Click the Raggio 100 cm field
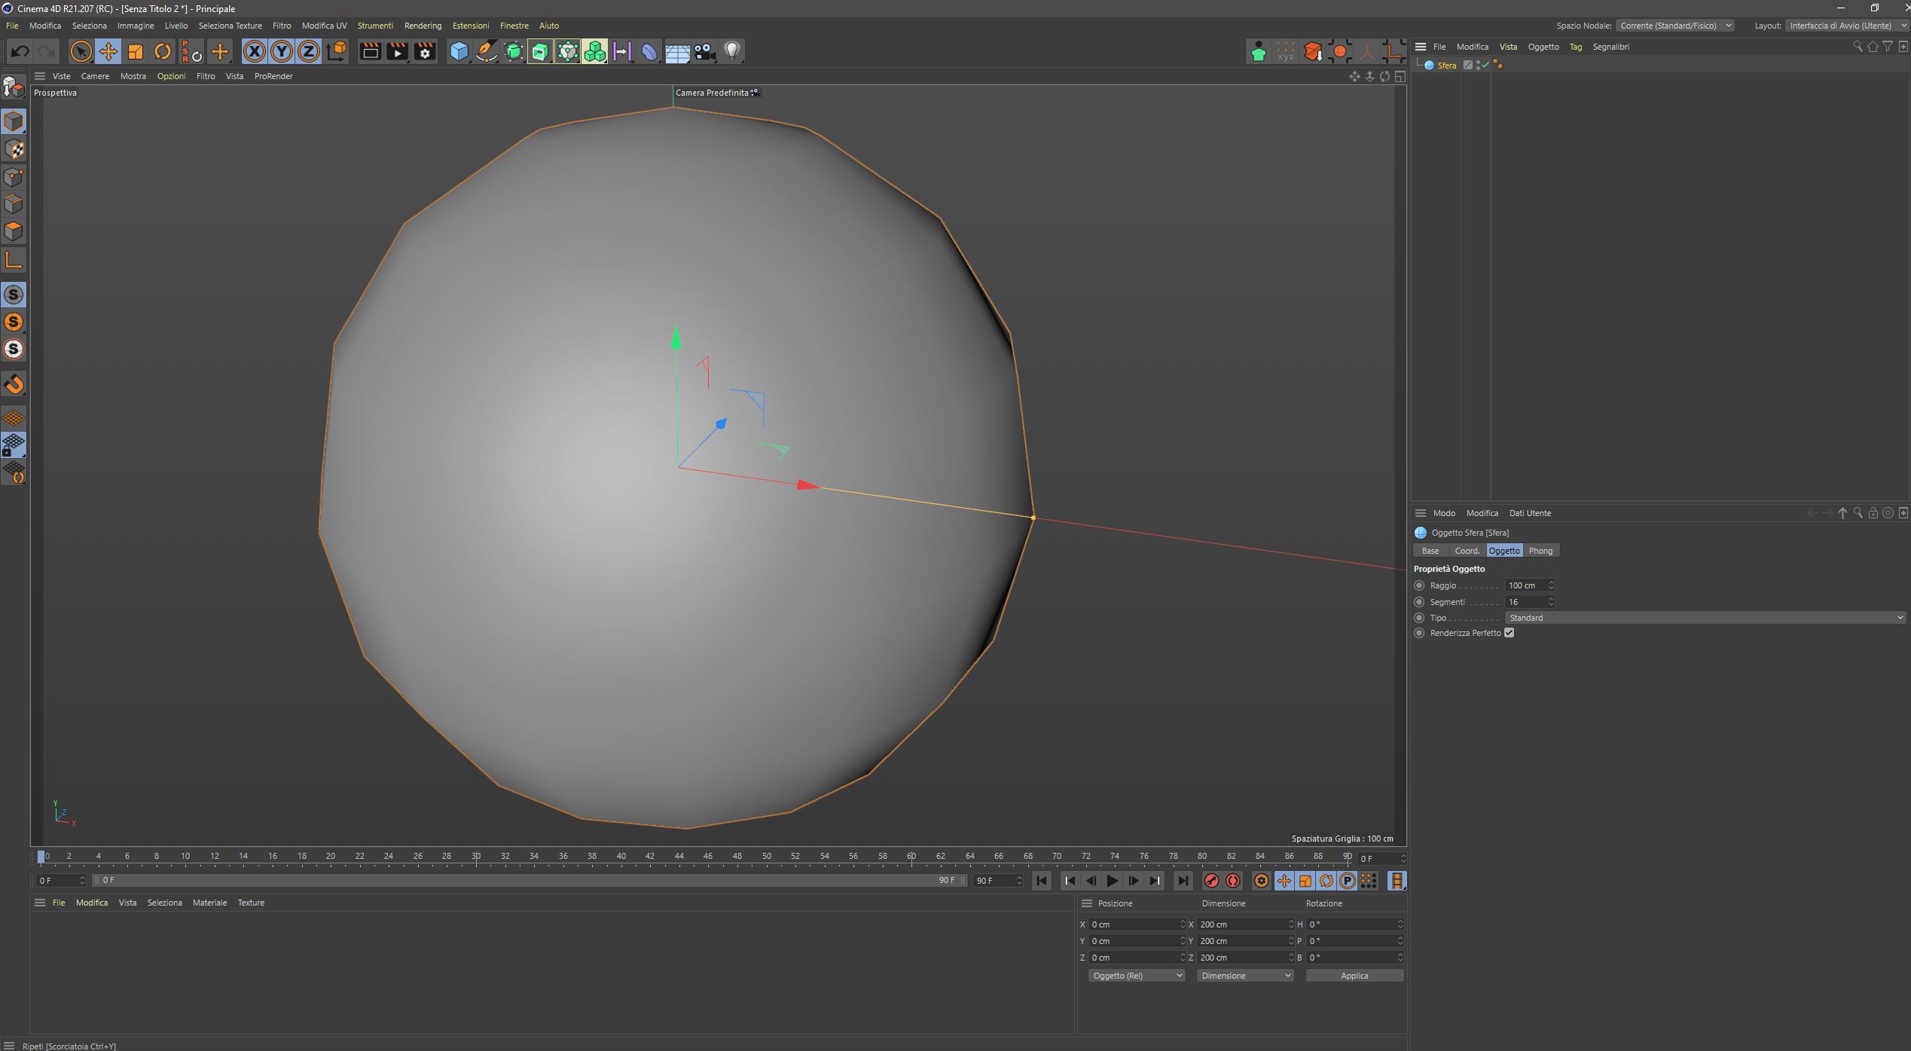 pos(1524,585)
